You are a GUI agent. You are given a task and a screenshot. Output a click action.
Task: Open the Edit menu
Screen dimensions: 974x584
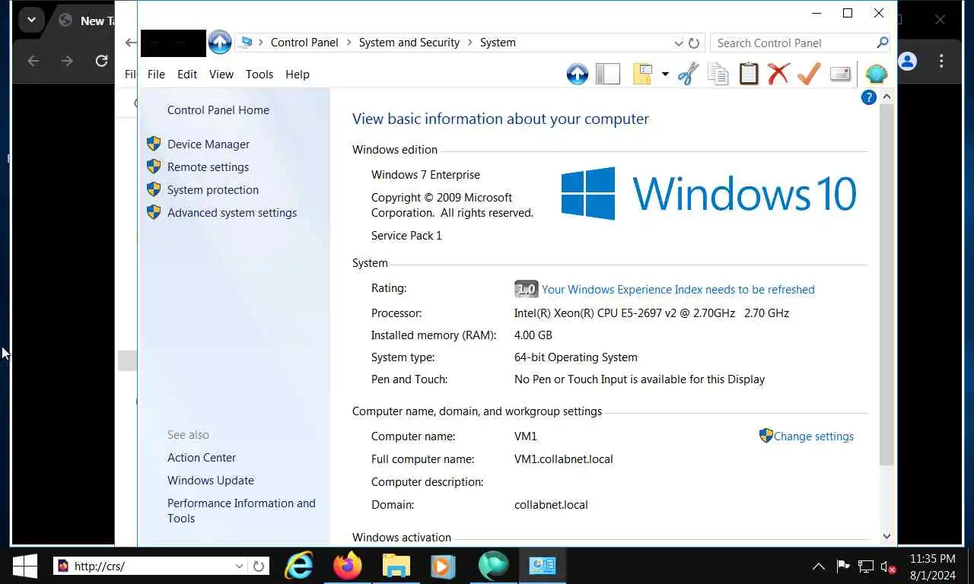pos(187,74)
